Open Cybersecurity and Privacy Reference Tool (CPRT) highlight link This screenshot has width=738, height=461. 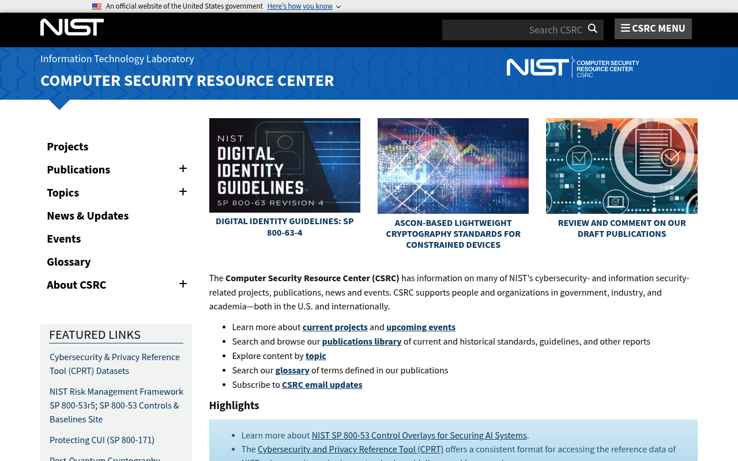click(x=351, y=449)
